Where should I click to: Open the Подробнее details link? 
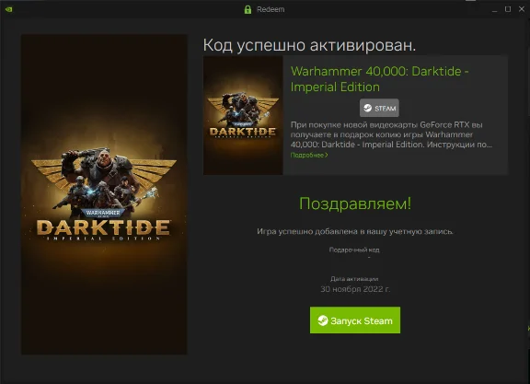(x=309, y=155)
